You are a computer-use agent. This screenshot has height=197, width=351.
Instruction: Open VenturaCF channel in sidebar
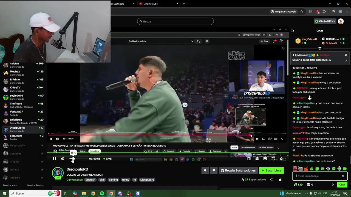[23, 113]
